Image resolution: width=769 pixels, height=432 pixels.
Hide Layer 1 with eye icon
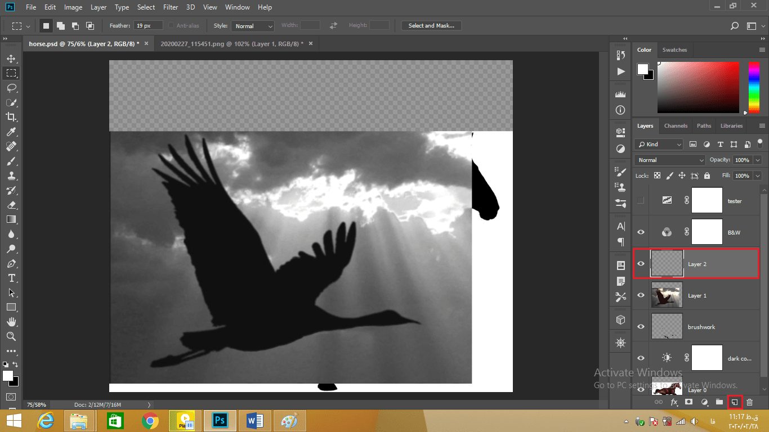tap(641, 295)
